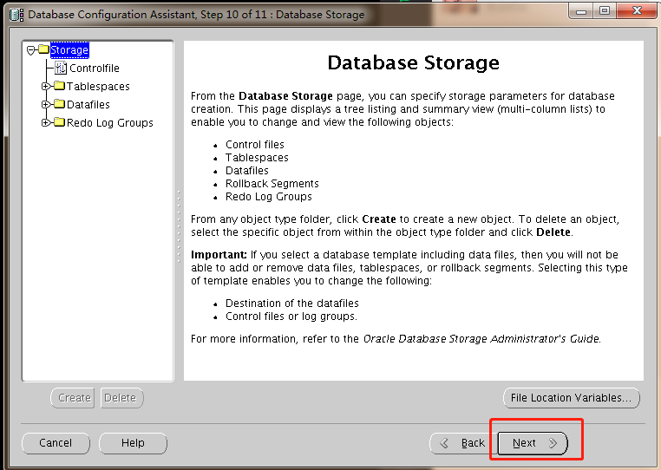Click the 'Control files' bullet text
The width and height of the screenshot is (661, 470).
pos(255,145)
